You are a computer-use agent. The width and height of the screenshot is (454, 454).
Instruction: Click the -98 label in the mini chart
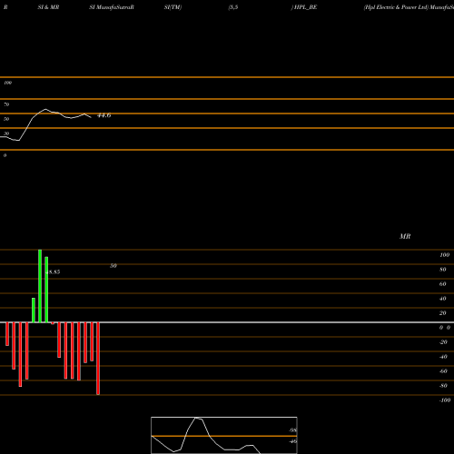[x=292, y=430]
